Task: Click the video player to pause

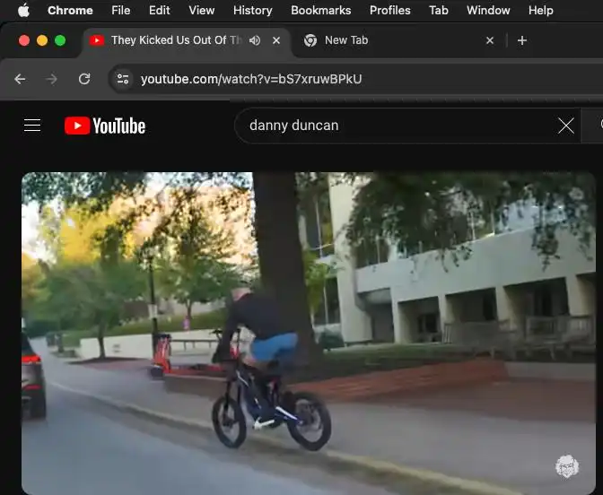Action: (x=309, y=334)
